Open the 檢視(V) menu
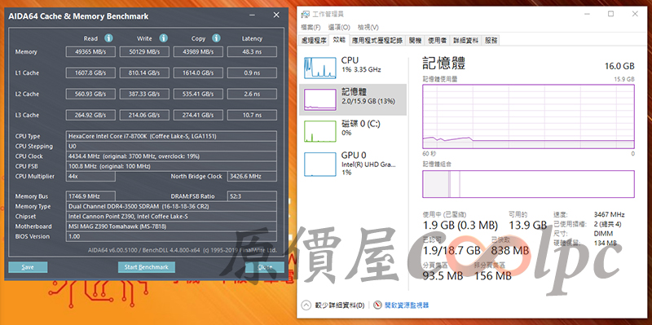 [368, 28]
